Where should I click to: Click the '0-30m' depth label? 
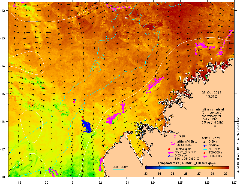[213, 142]
